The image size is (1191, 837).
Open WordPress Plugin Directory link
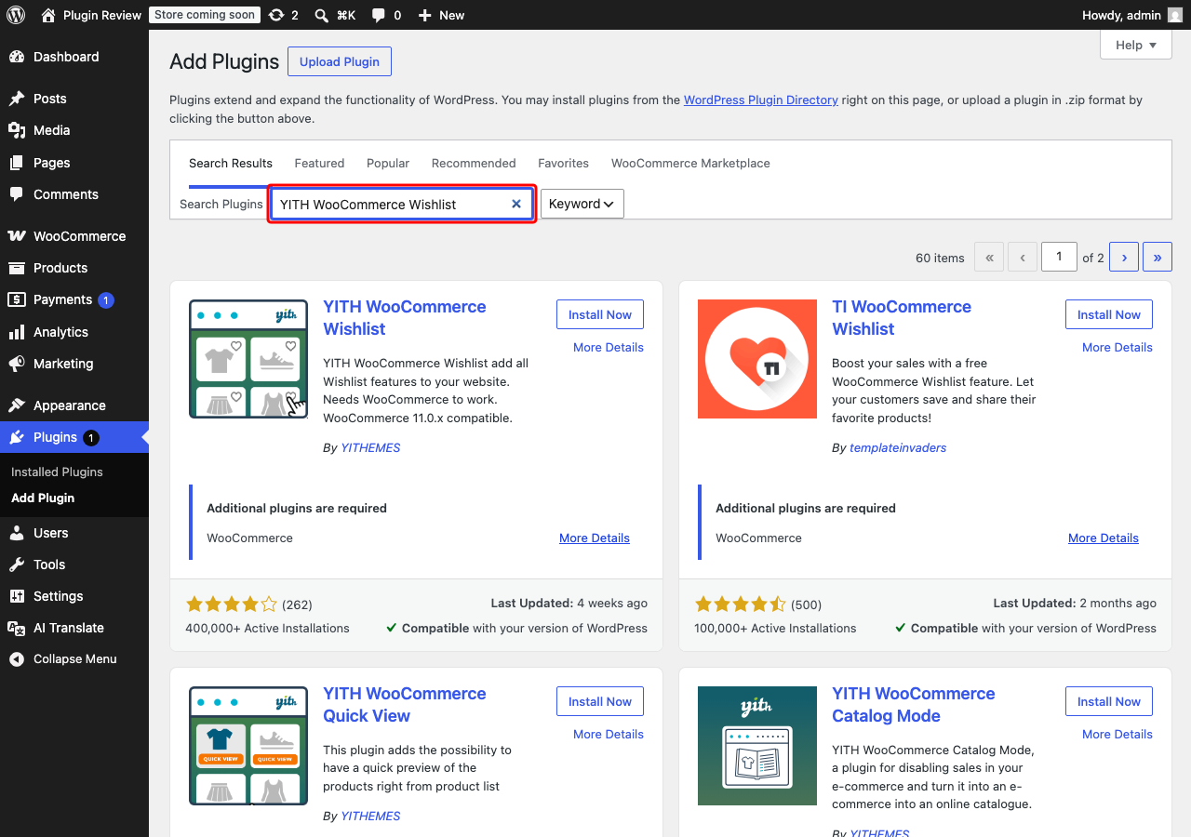coord(761,100)
